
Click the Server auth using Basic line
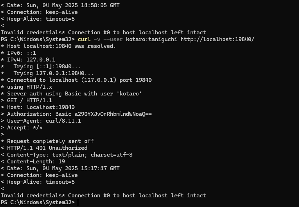click(x=71, y=93)
